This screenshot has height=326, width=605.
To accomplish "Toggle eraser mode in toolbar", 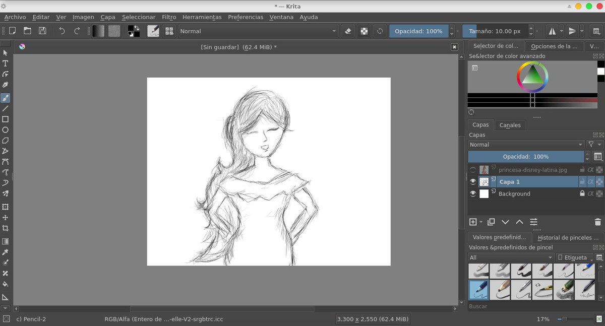I will pos(347,31).
